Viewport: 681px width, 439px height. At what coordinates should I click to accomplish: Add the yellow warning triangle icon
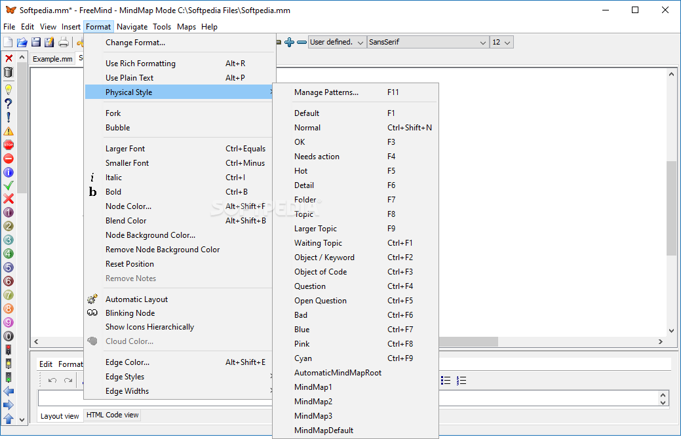coord(9,131)
